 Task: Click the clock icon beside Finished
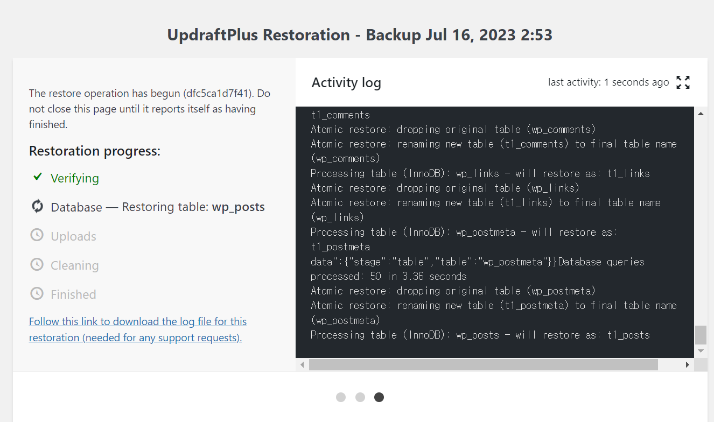click(37, 293)
